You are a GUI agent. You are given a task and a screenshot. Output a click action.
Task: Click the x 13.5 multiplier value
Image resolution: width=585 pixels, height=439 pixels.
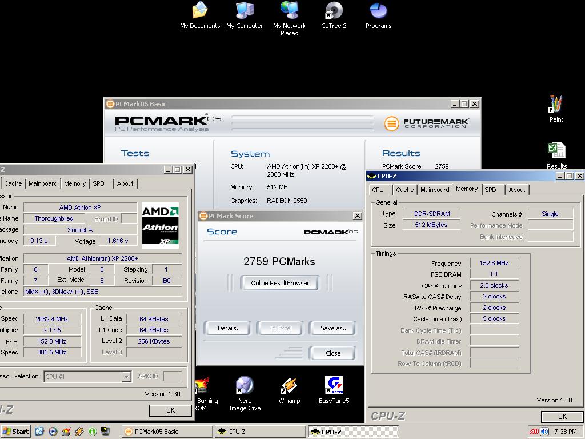click(52, 330)
